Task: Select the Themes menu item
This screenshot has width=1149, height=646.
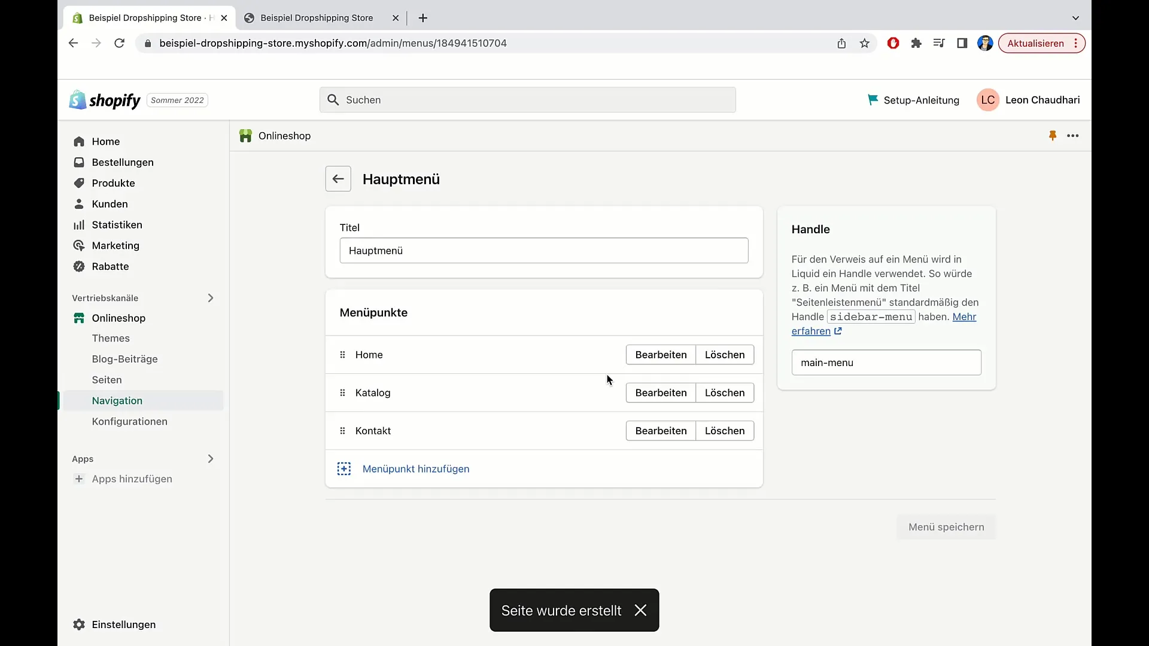Action: point(111,337)
